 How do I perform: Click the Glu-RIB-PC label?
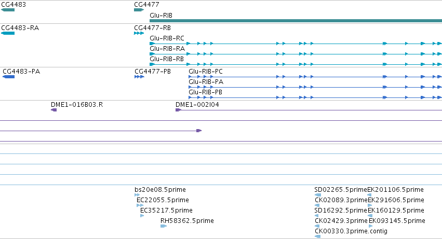[x=206, y=72]
